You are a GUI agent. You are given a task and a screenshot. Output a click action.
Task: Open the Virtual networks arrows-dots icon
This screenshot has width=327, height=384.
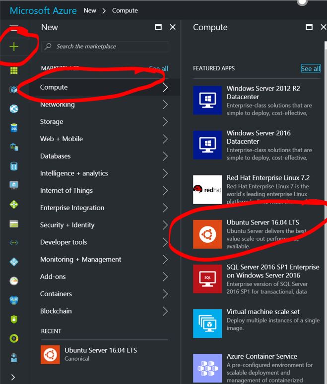point(14,243)
